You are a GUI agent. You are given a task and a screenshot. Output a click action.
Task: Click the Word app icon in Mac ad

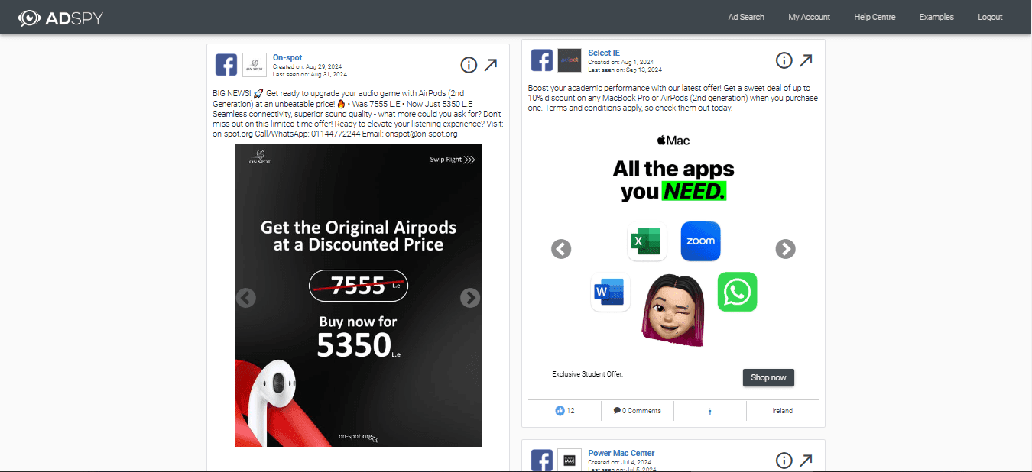click(x=610, y=292)
